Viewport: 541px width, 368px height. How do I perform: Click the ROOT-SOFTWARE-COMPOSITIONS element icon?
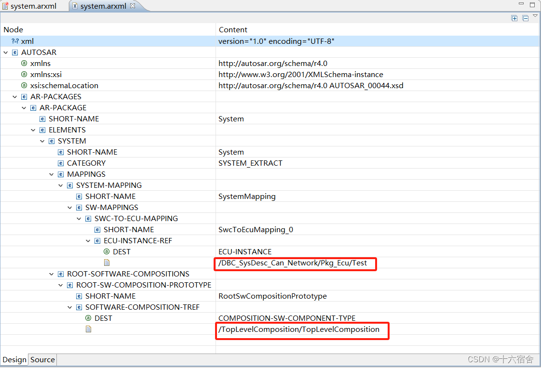tap(61, 274)
